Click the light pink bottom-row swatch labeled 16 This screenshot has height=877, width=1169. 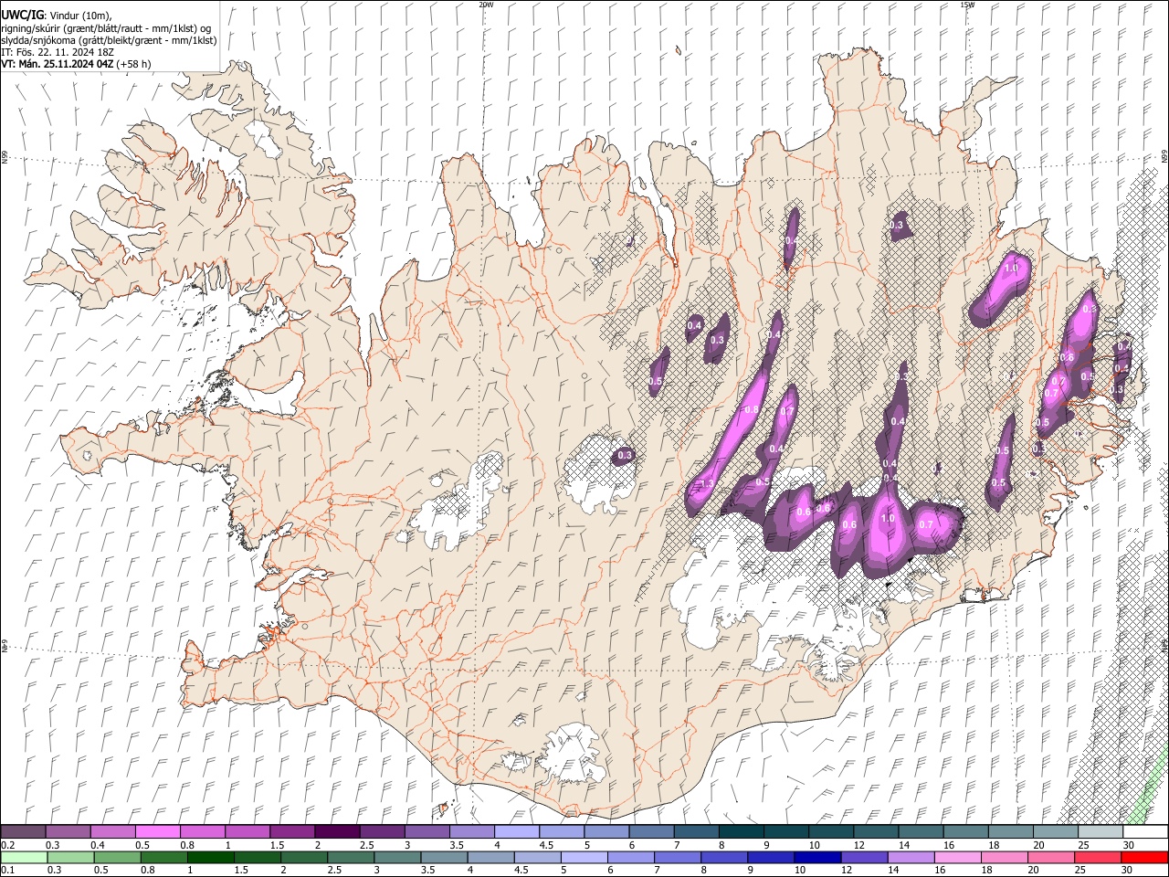pos(957,857)
